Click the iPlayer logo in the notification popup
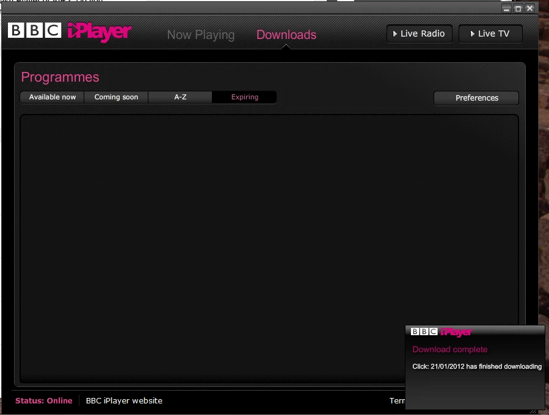Viewport: 549px width, 415px height. [441, 332]
